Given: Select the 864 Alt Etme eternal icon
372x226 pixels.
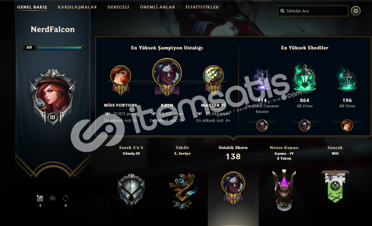Looking at the screenshot, I should pos(305,78).
